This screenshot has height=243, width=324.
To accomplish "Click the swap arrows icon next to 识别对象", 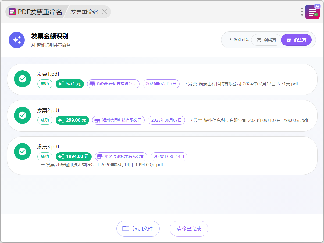I will coord(229,40).
